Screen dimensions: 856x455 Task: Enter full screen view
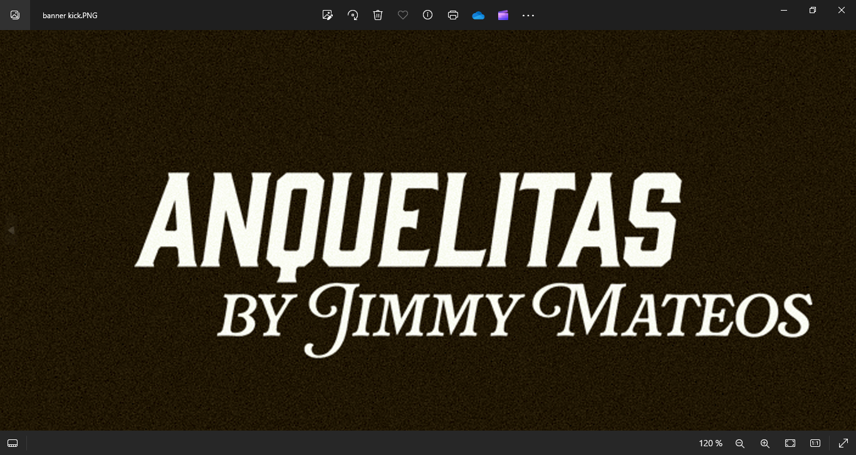(843, 443)
